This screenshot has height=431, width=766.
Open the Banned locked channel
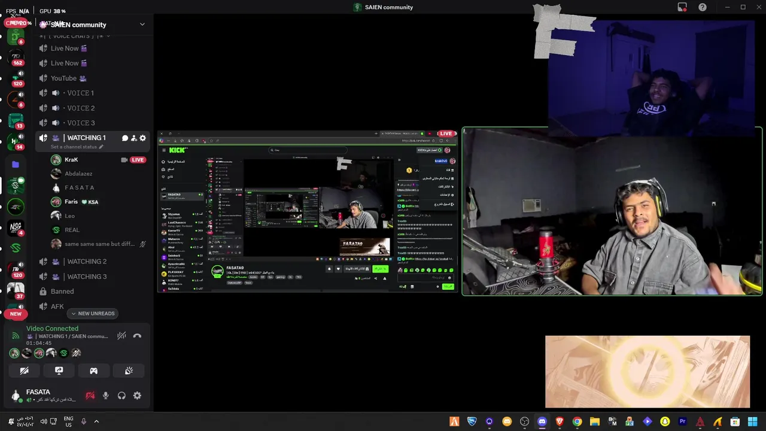pos(92,292)
